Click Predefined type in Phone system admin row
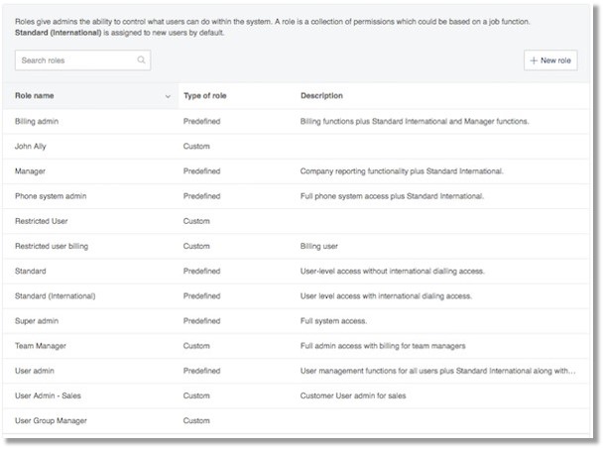 pyautogui.click(x=202, y=196)
